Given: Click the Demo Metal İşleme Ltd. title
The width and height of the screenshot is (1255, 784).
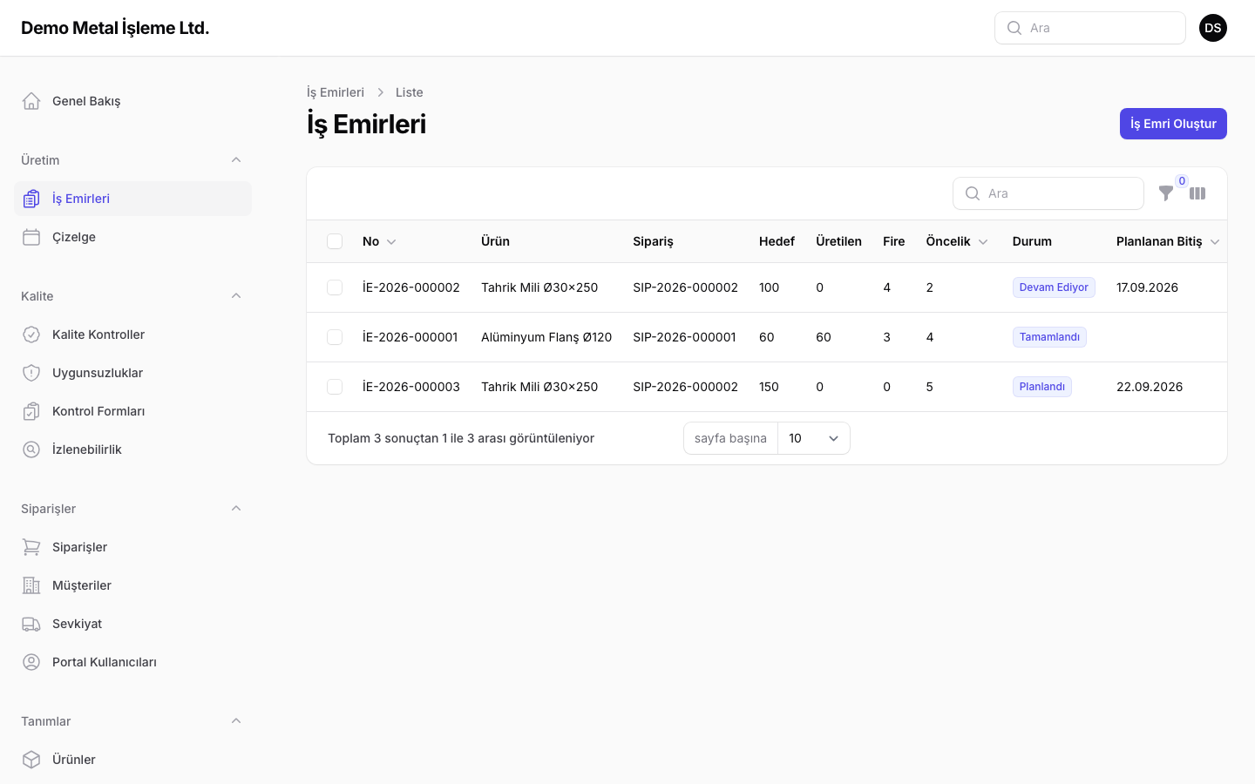Looking at the screenshot, I should point(115,28).
